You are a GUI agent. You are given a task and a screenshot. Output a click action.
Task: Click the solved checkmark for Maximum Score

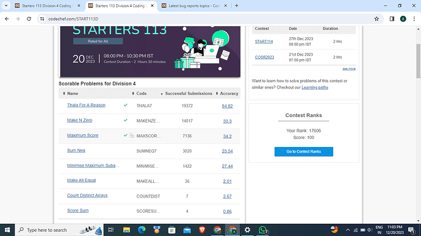click(x=126, y=135)
